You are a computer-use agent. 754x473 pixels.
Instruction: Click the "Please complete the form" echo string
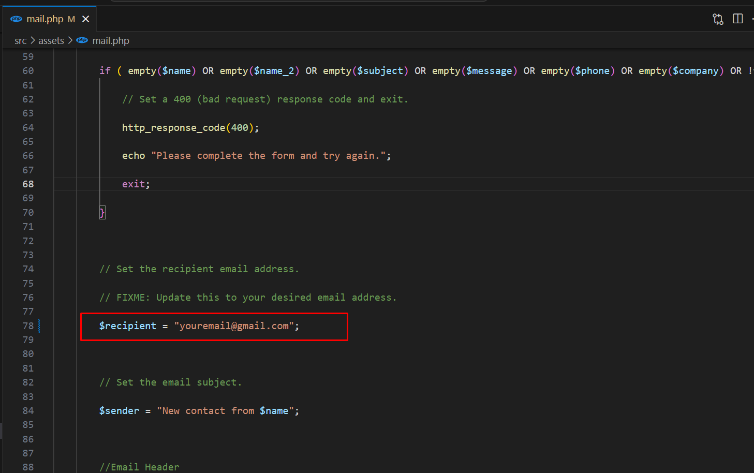[x=269, y=156]
